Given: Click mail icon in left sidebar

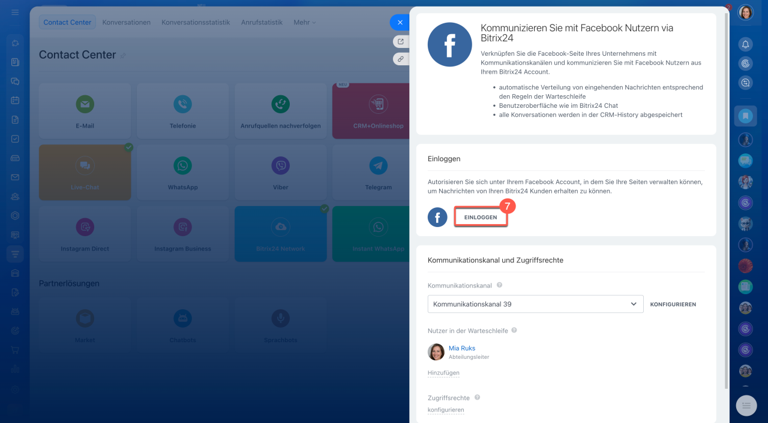Looking at the screenshot, I should click(15, 177).
